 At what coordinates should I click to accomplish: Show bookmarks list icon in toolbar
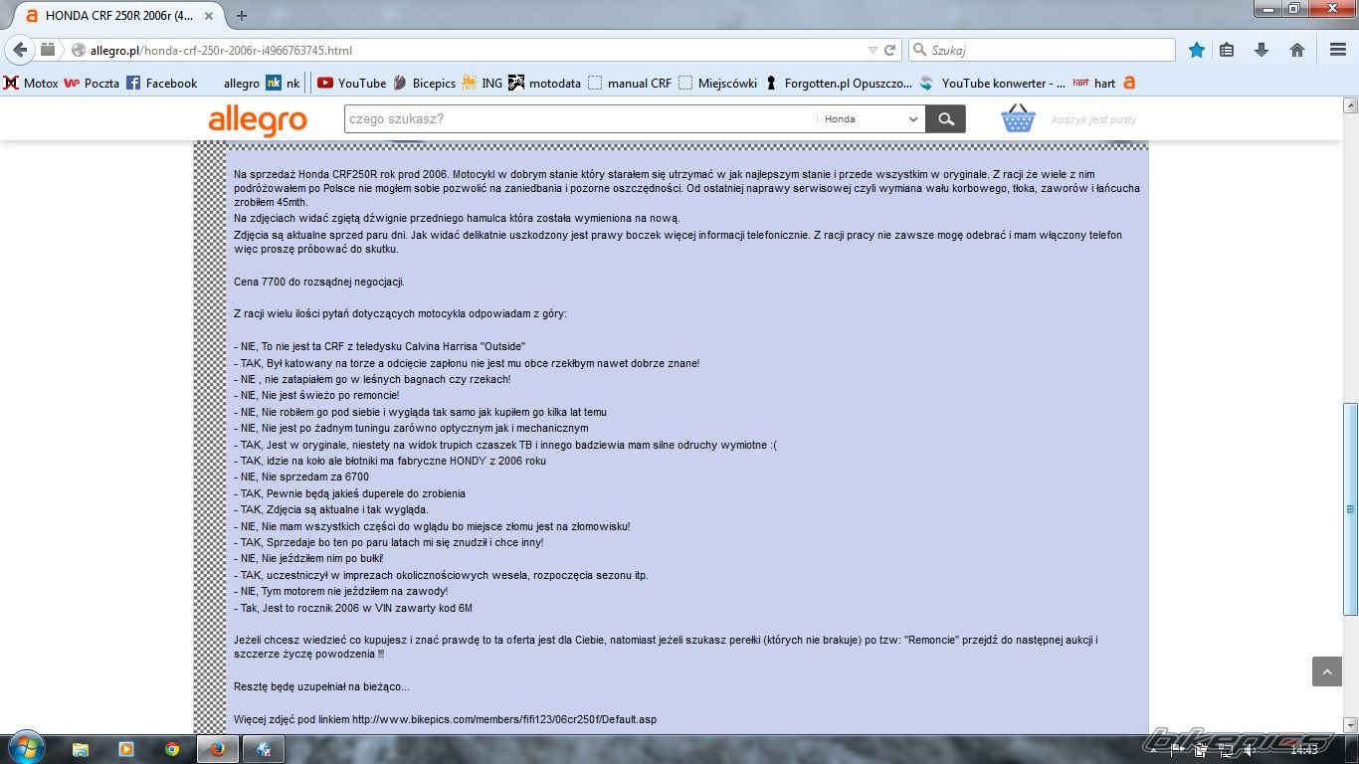click(1227, 50)
